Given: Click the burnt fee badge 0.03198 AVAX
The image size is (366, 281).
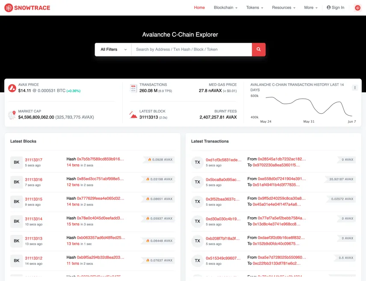Looking at the screenshot, I should click(x=158, y=179).
